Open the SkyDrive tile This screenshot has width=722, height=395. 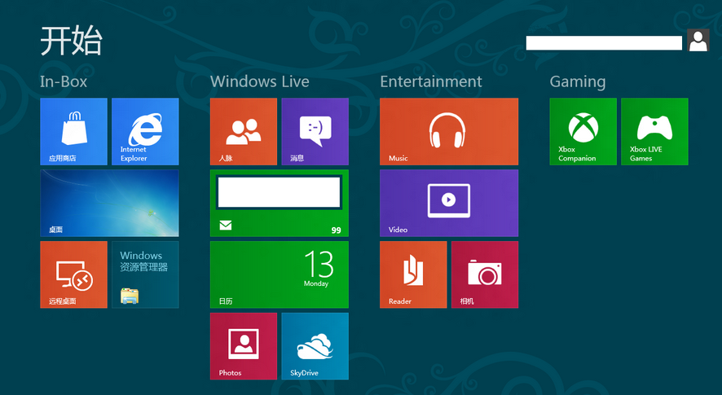315,346
